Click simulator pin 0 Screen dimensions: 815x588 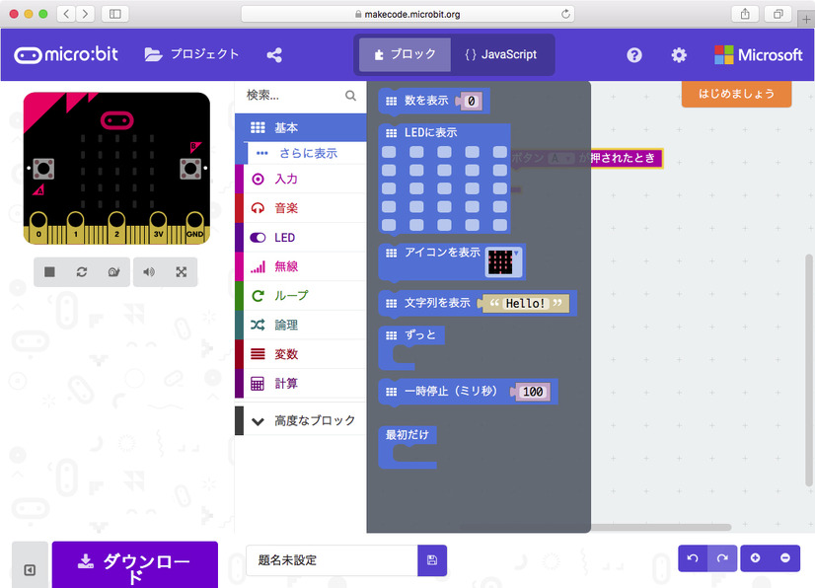pos(38,227)
